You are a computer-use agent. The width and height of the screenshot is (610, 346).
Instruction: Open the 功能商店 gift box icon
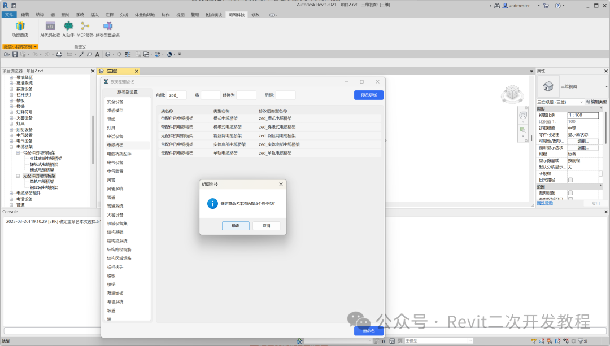(x=20, y=27)
